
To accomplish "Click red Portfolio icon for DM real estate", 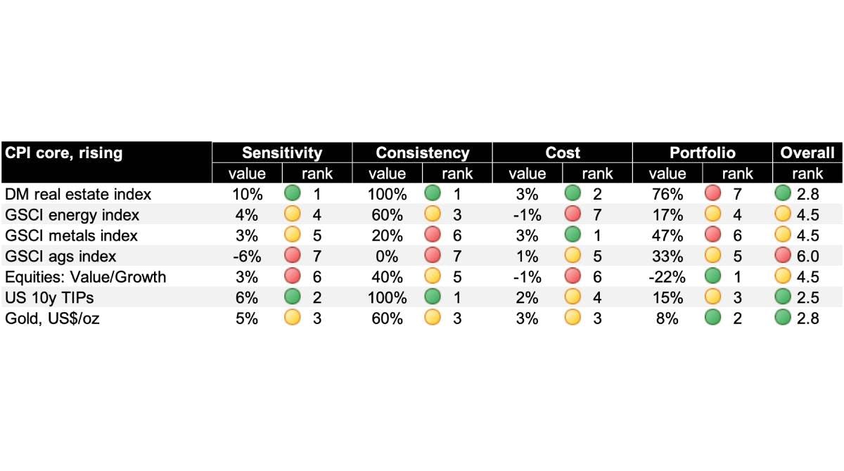I will (x=713, y=193).
